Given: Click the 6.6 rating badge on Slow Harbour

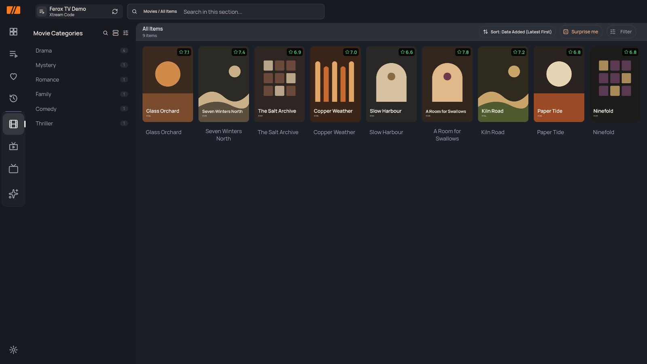Looking at the screenshot, I should point(407,52).
